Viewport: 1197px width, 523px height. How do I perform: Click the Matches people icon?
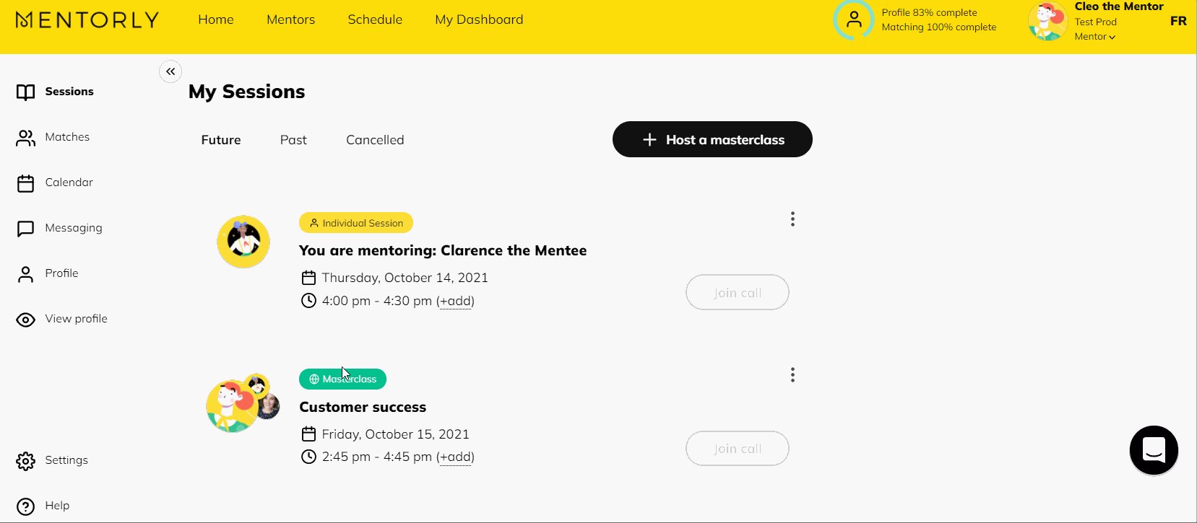click(x=26, y=138)
